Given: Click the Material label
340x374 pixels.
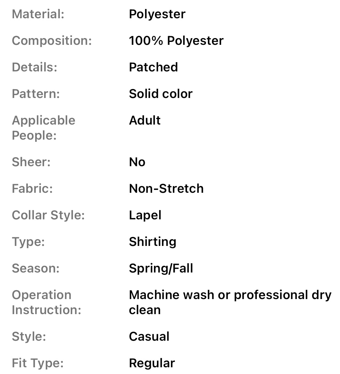Looking at the screenshot, I should coord(38,14).
